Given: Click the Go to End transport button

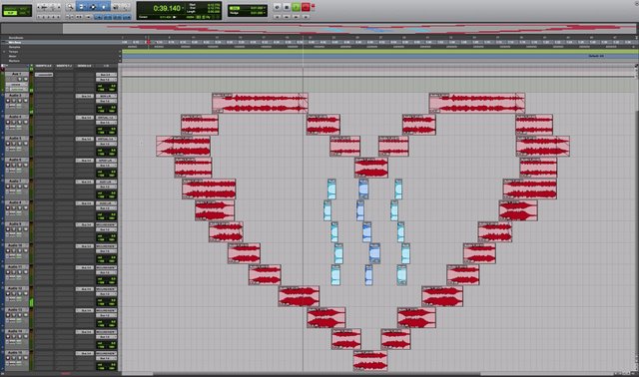Looking at the screenshot, I should coord(306,17).
